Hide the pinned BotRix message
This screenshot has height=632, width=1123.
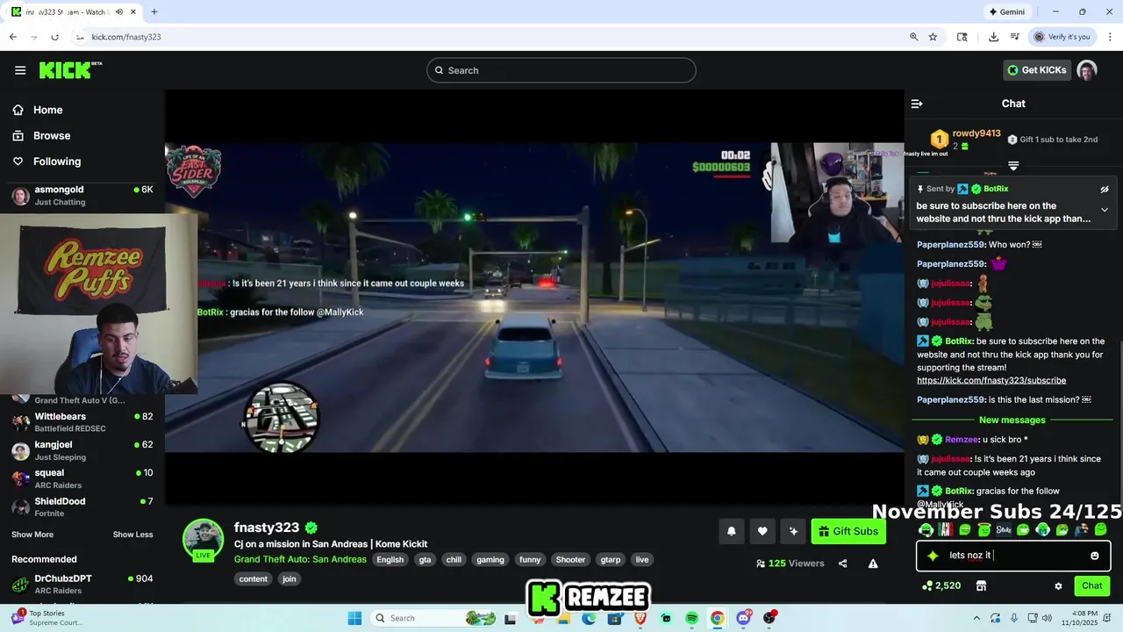pos(1105,189)
